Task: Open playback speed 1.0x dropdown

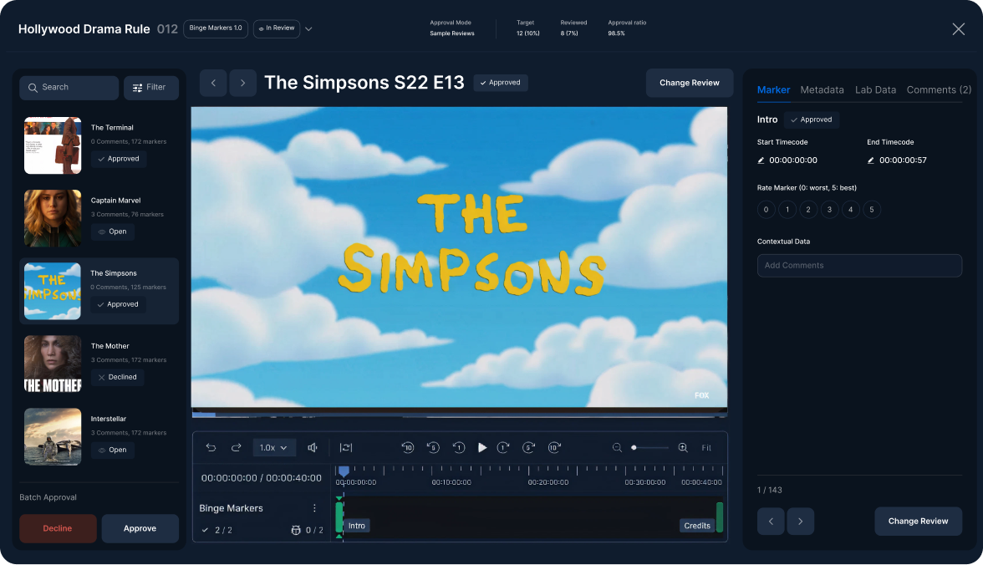Action: pos(273,448)
